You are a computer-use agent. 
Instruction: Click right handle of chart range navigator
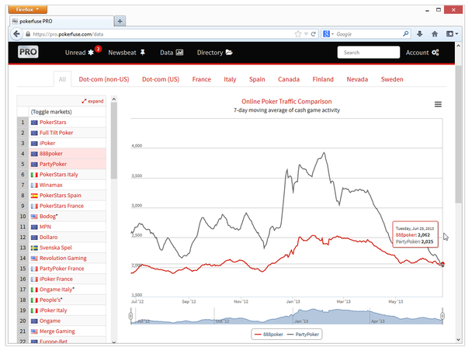point(442,316)
